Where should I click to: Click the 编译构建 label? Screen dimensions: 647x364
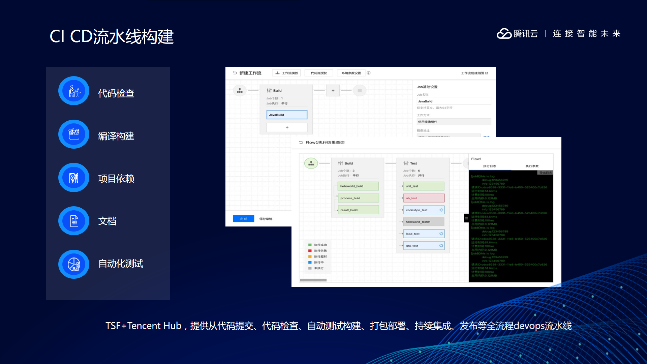(116, 136)
